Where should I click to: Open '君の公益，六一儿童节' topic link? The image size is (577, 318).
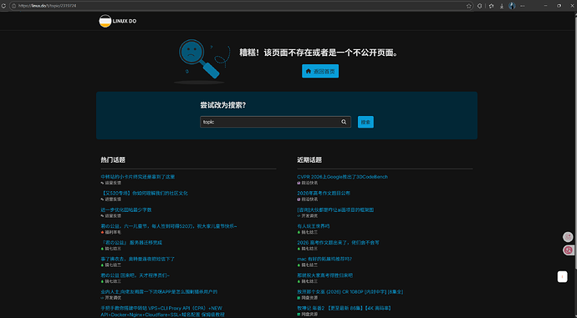(169, 226)
